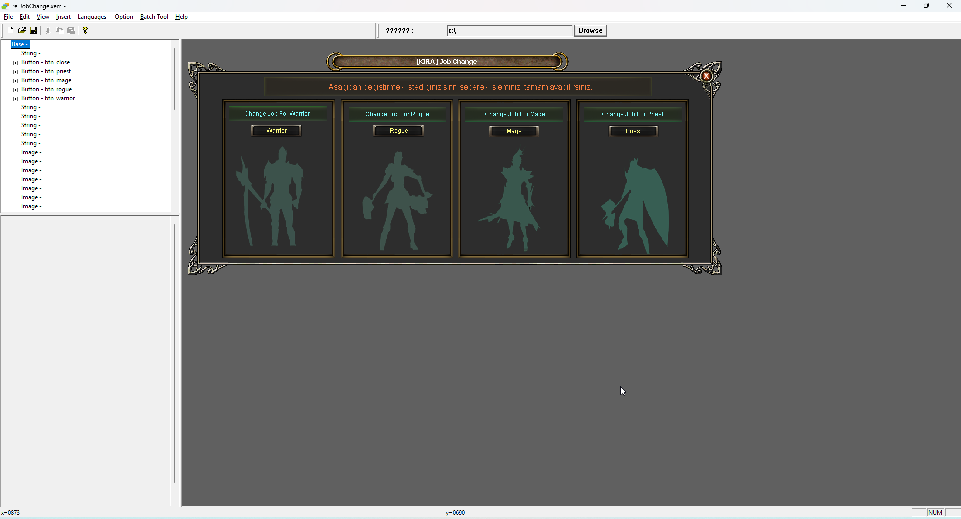
Task: Open the Insert menu
Action: click(63, 17)
